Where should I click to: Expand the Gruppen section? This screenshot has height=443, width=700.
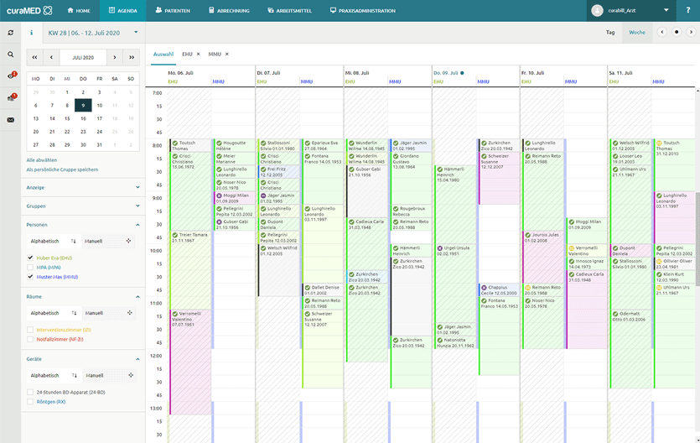(138, 206)
